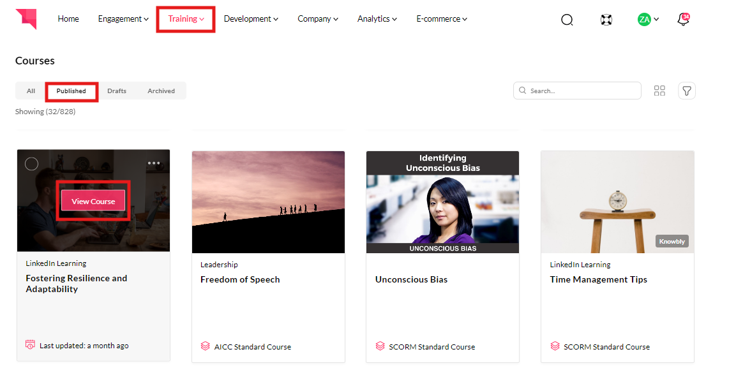
Task: Click into the courses Search field
Action: pos(577,91)
